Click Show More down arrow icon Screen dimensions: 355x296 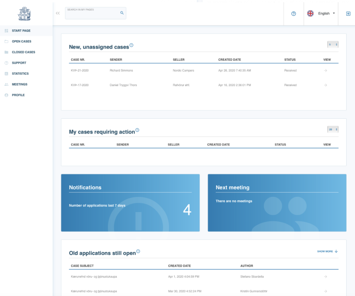pyautogui.click(x=336, y=251)
